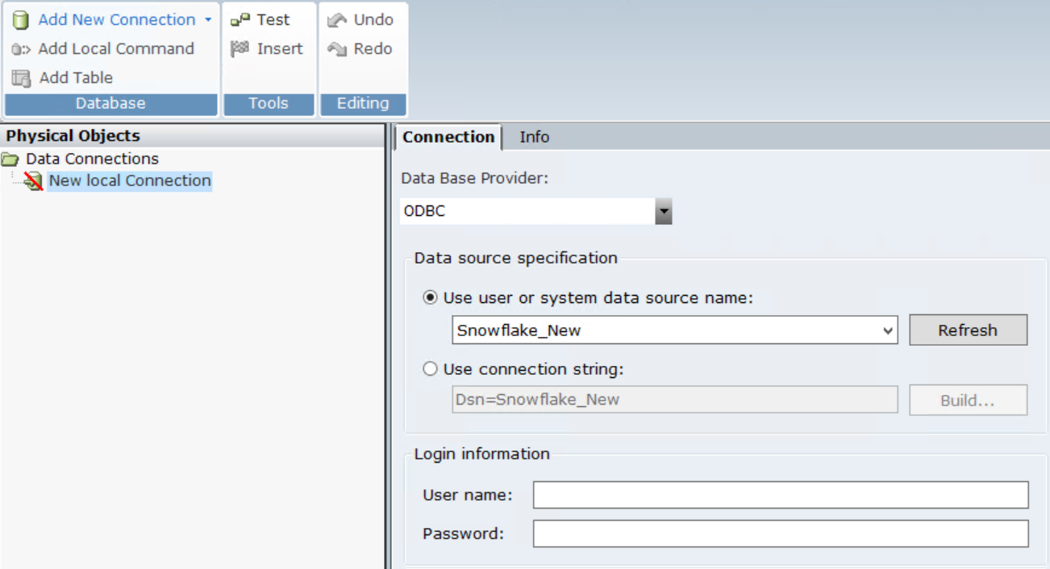The width and height of the screenshot is (1050, 569).
Task: Redo the last action
Action: [360, 49]
